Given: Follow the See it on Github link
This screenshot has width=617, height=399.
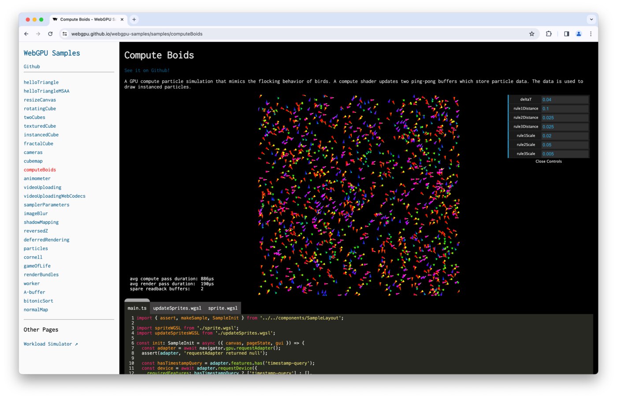Looking at the screenshot, I should (x=147, y=70).
